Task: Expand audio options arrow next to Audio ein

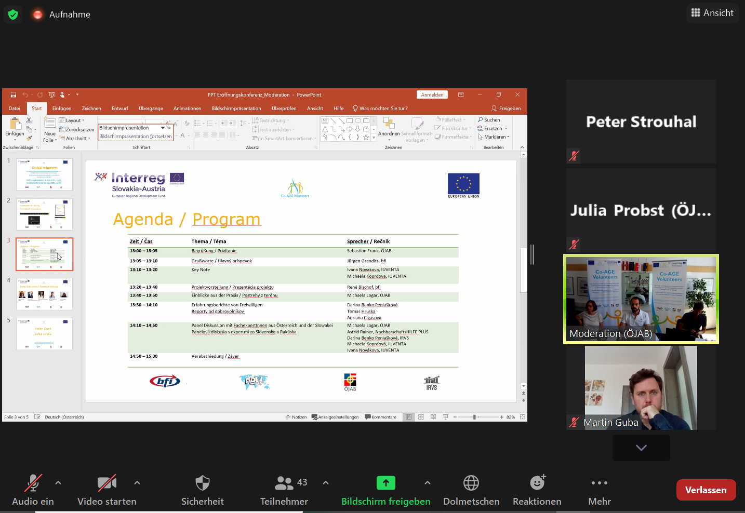Action: pyautogui.click(x=58, y=483)
